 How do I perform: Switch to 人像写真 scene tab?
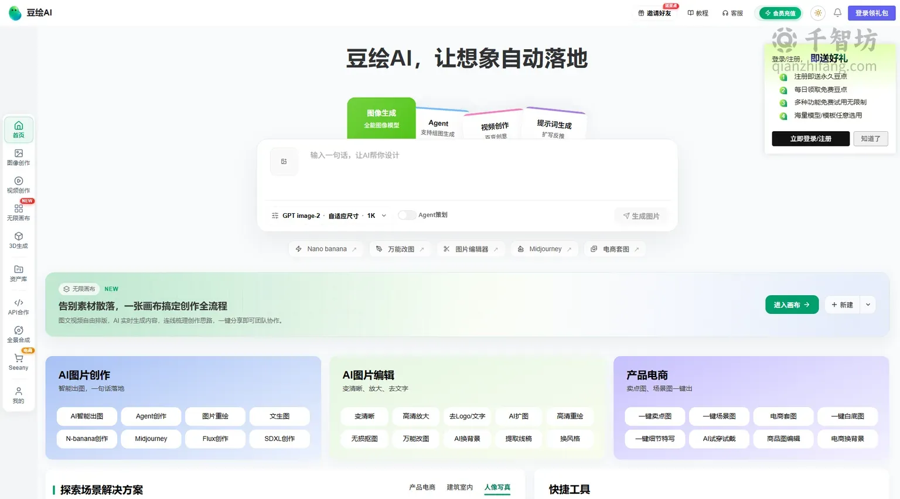pyautogui.click(x=497, y=487)
